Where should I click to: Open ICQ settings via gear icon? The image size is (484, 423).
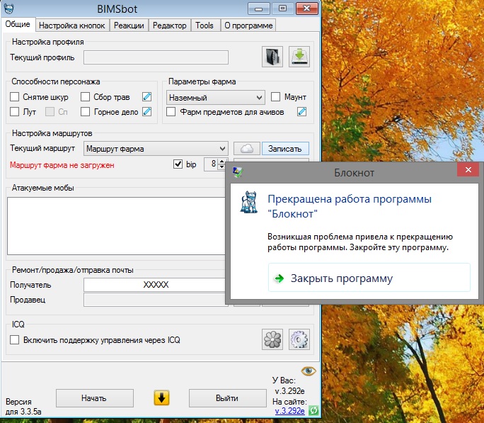tap(299, 339)
